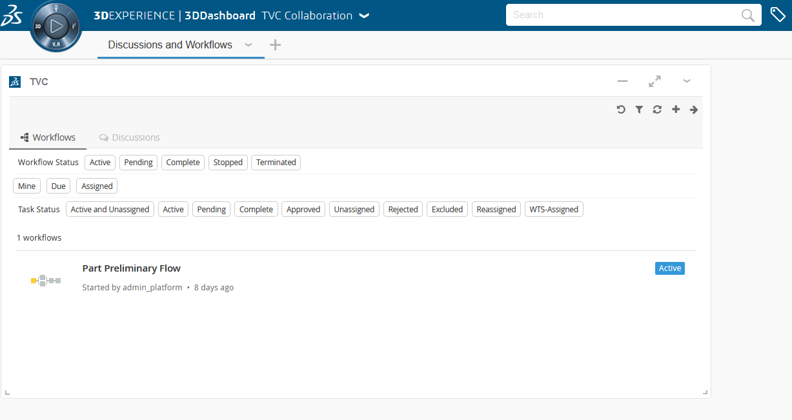Viewport: 792px width, 420px height.
Task: Toggle the Mine filter chip
Action: coord(27,186)
